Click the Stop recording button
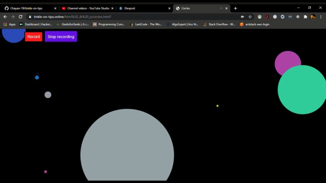The image size is (326, 183). pyautogui.click(x=61, y=37)
